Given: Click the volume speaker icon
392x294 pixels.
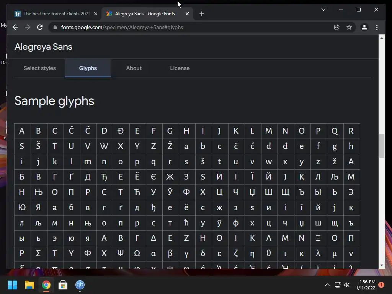Looking at the screenshot, I should pos(346,285).
